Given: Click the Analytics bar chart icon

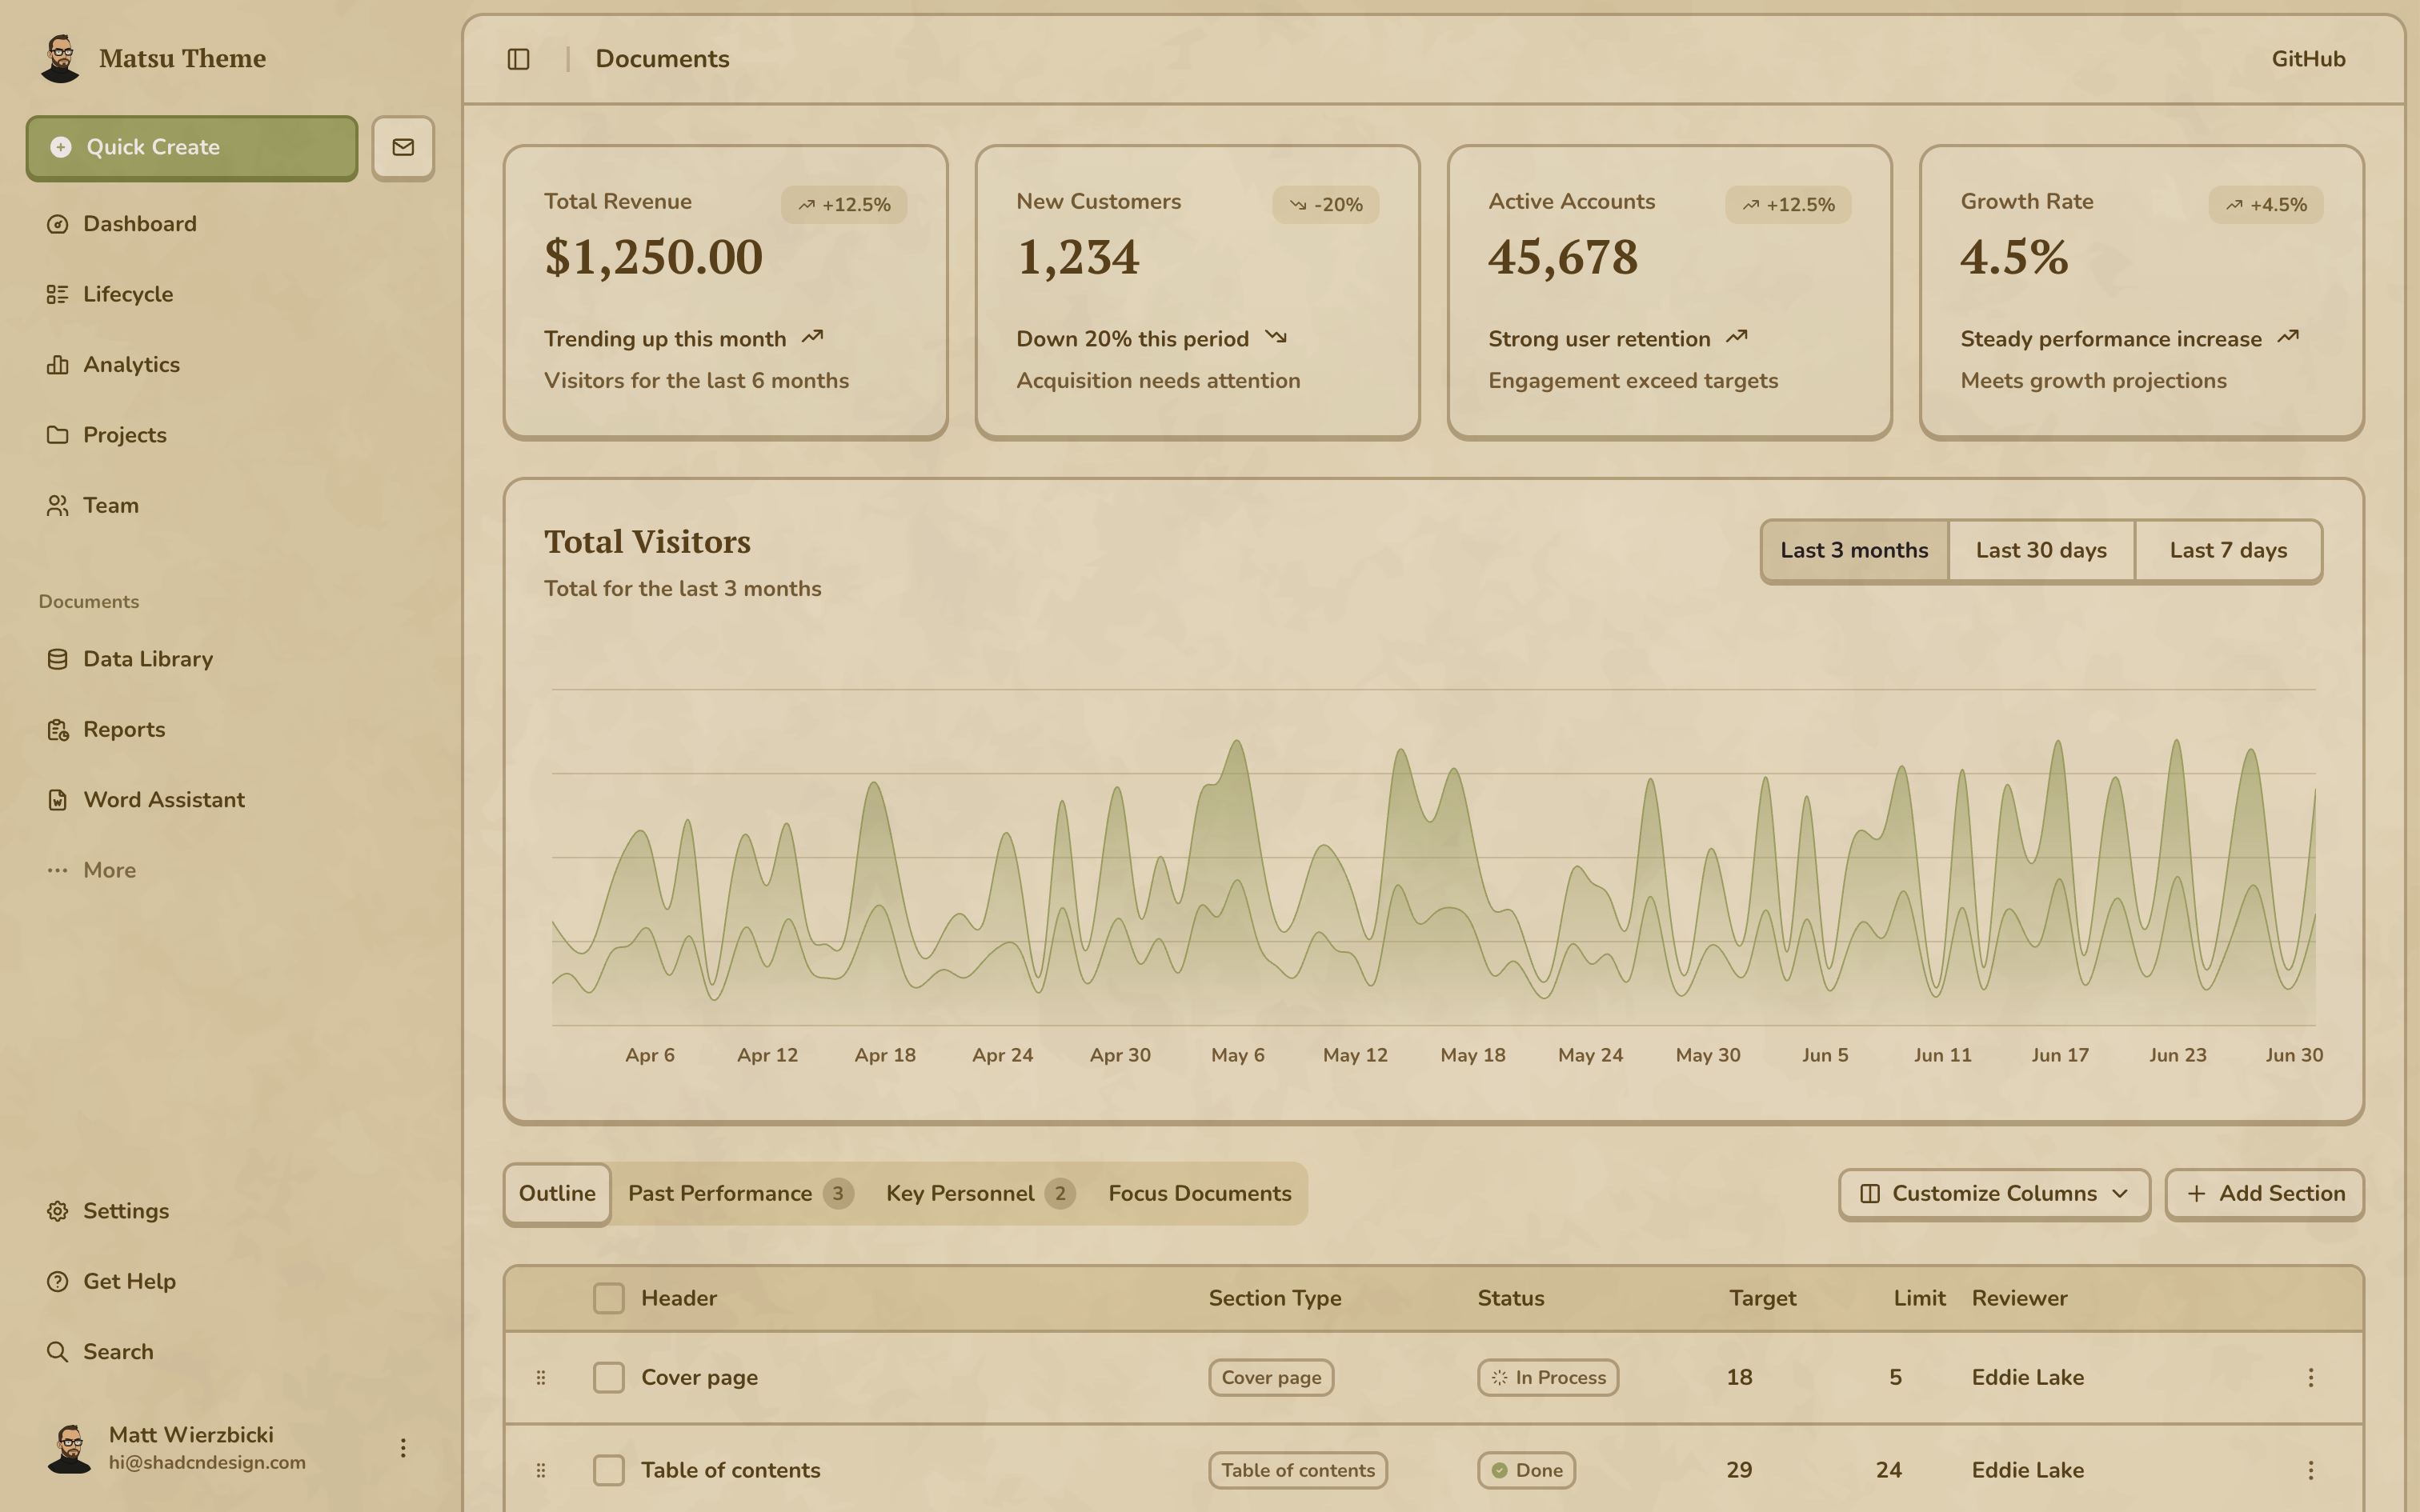Looking at the screenshot, I should tap(58, 365).
